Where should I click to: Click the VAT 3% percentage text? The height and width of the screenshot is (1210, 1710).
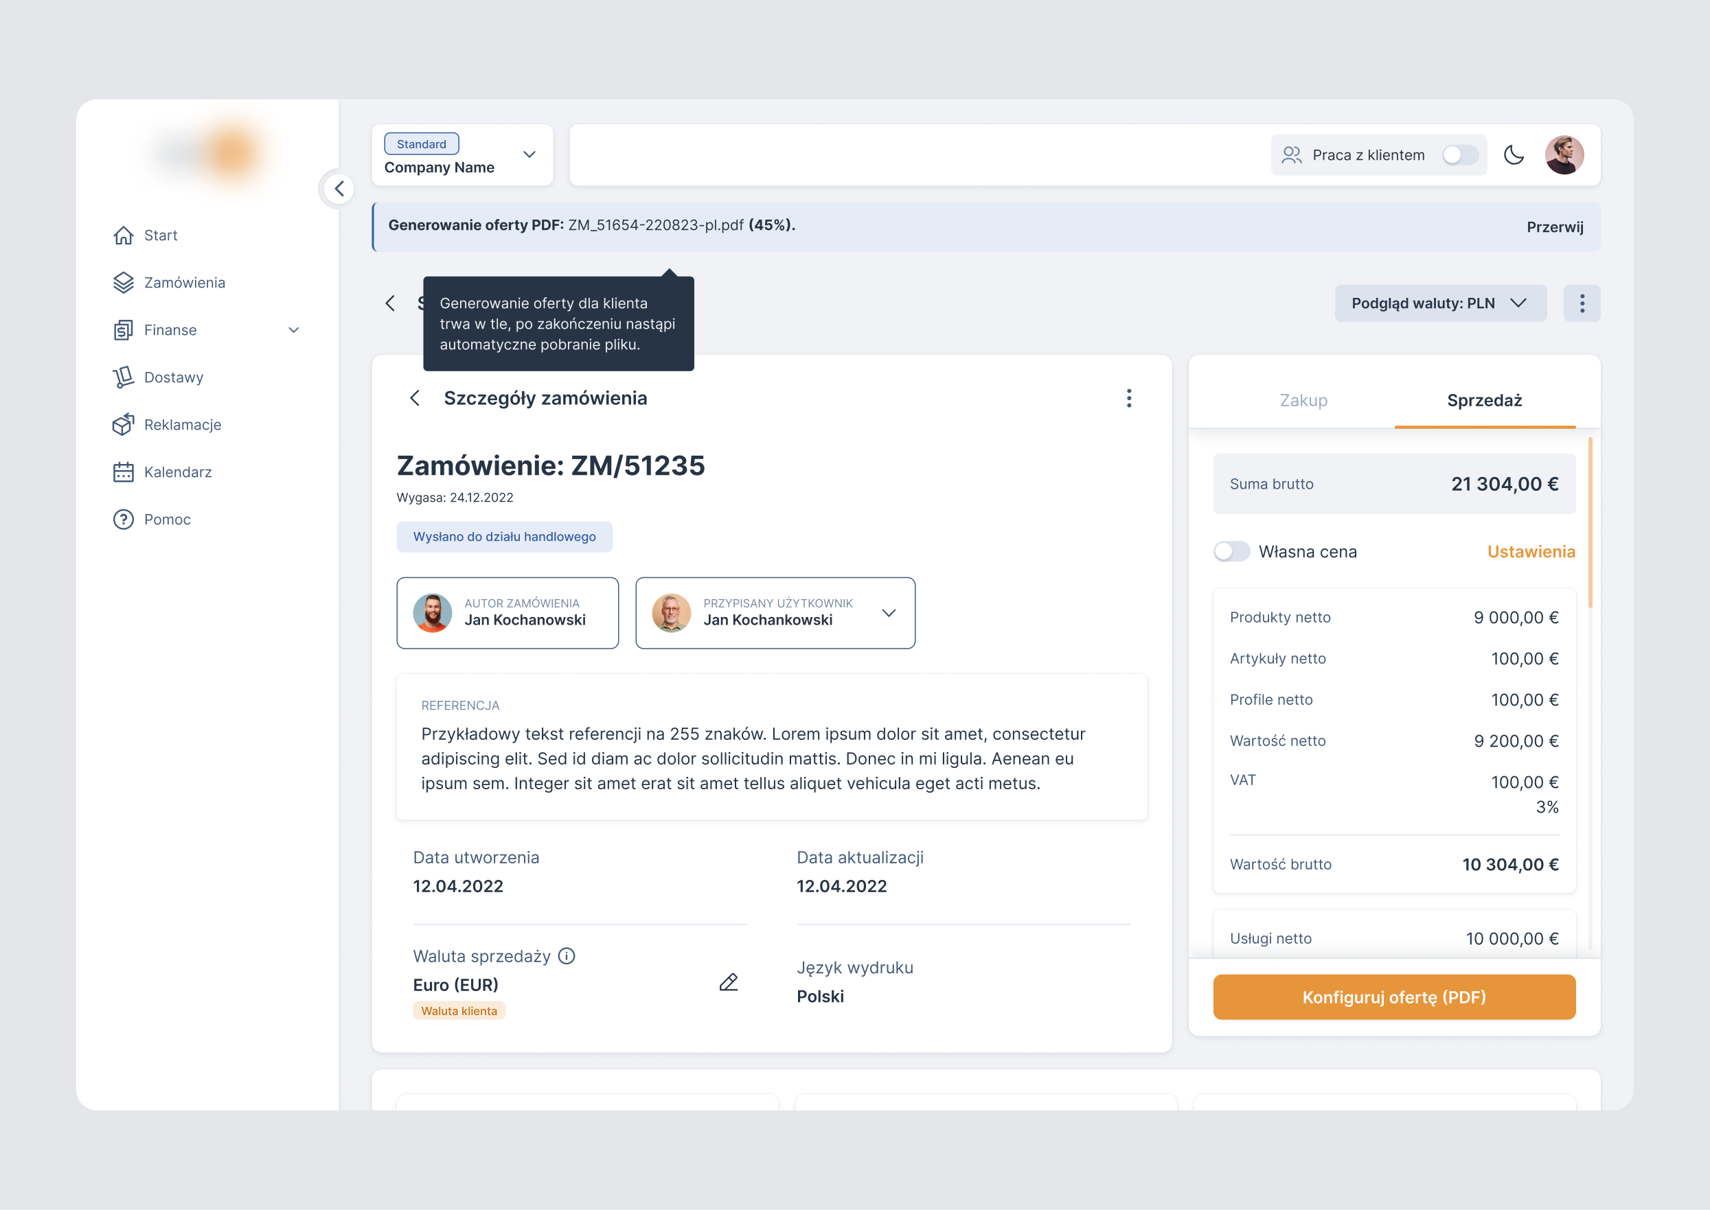point(1547,807)
